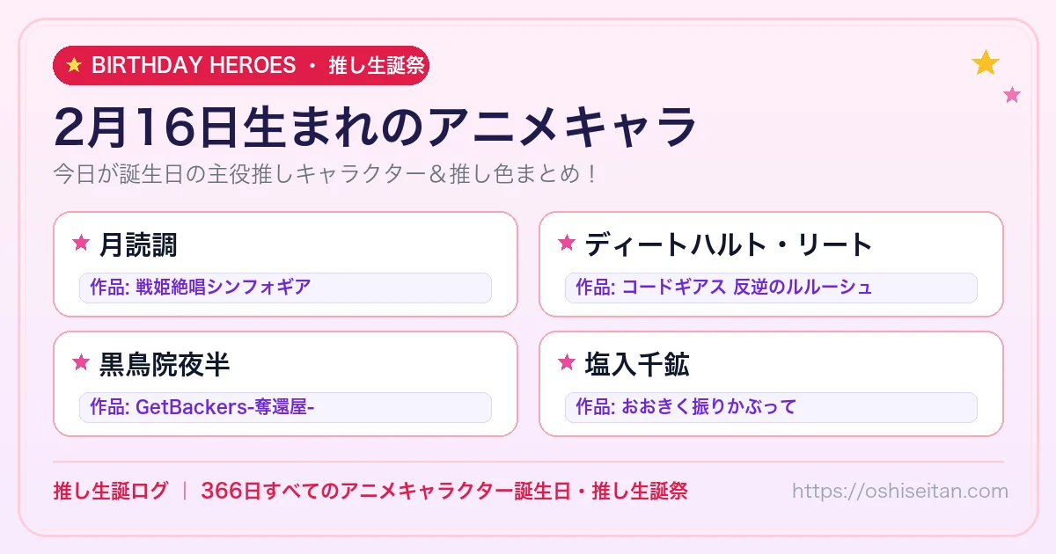
Task: Click the pink star beside ディートハルト・リート
Action: point(567,244)
